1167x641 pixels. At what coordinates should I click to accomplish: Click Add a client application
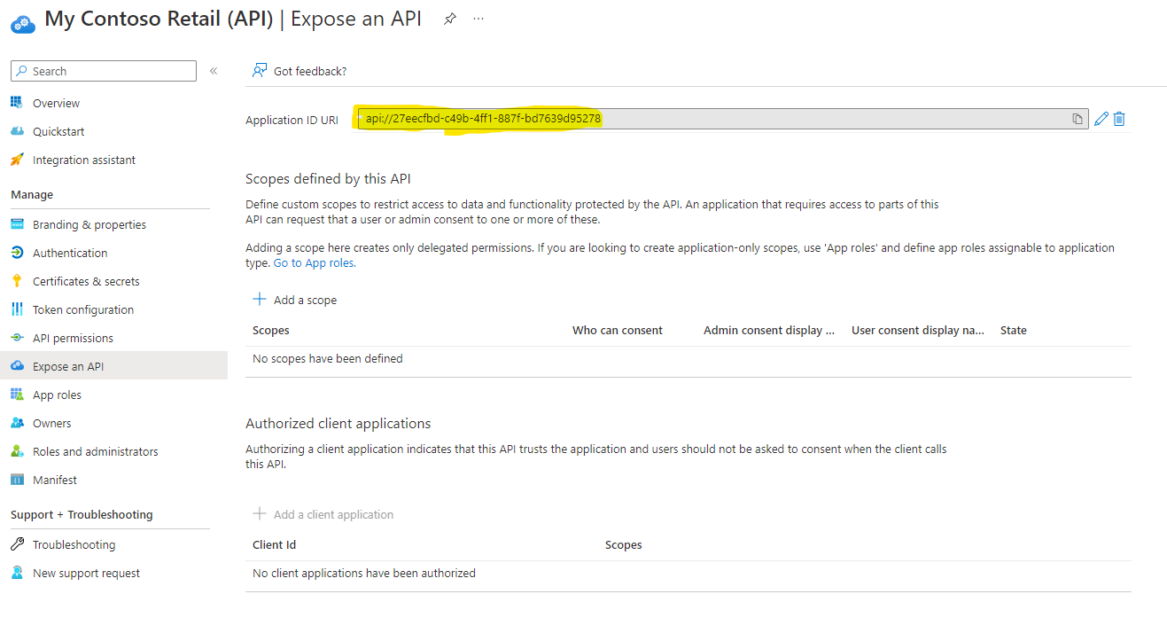point(323,514)
